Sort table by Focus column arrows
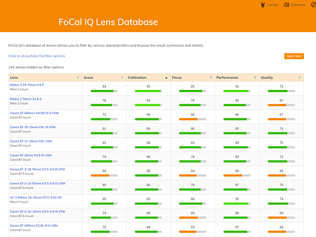Screen dimensions: 316x237 [x=211, y=78]
